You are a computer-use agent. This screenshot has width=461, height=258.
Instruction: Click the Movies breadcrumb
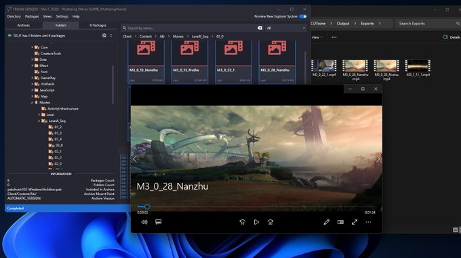(x=178, y=37)
